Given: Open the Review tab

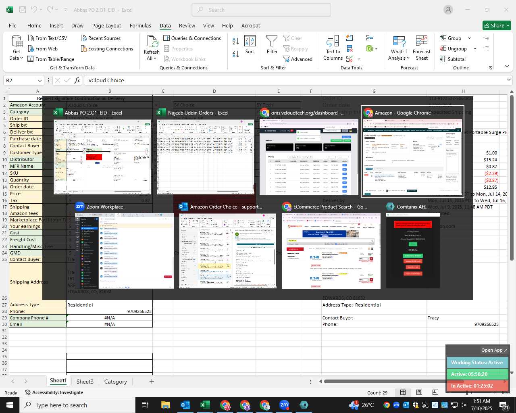Looking at the screenshot, I should click(x=187, y=25).
